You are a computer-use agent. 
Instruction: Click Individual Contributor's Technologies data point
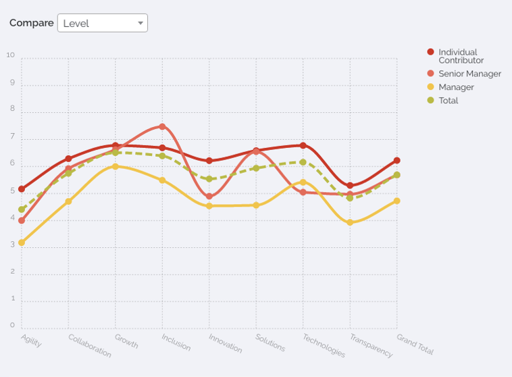coord(303,145)
